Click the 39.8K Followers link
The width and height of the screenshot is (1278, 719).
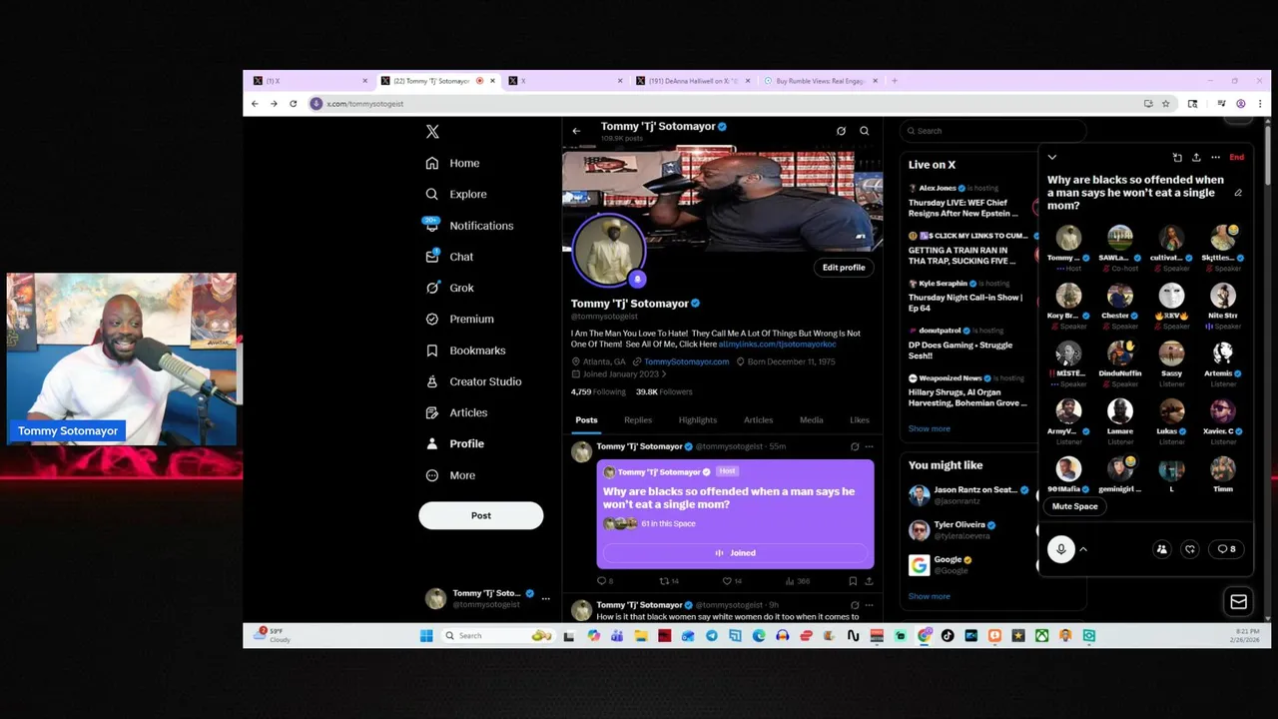coord(664,391)
